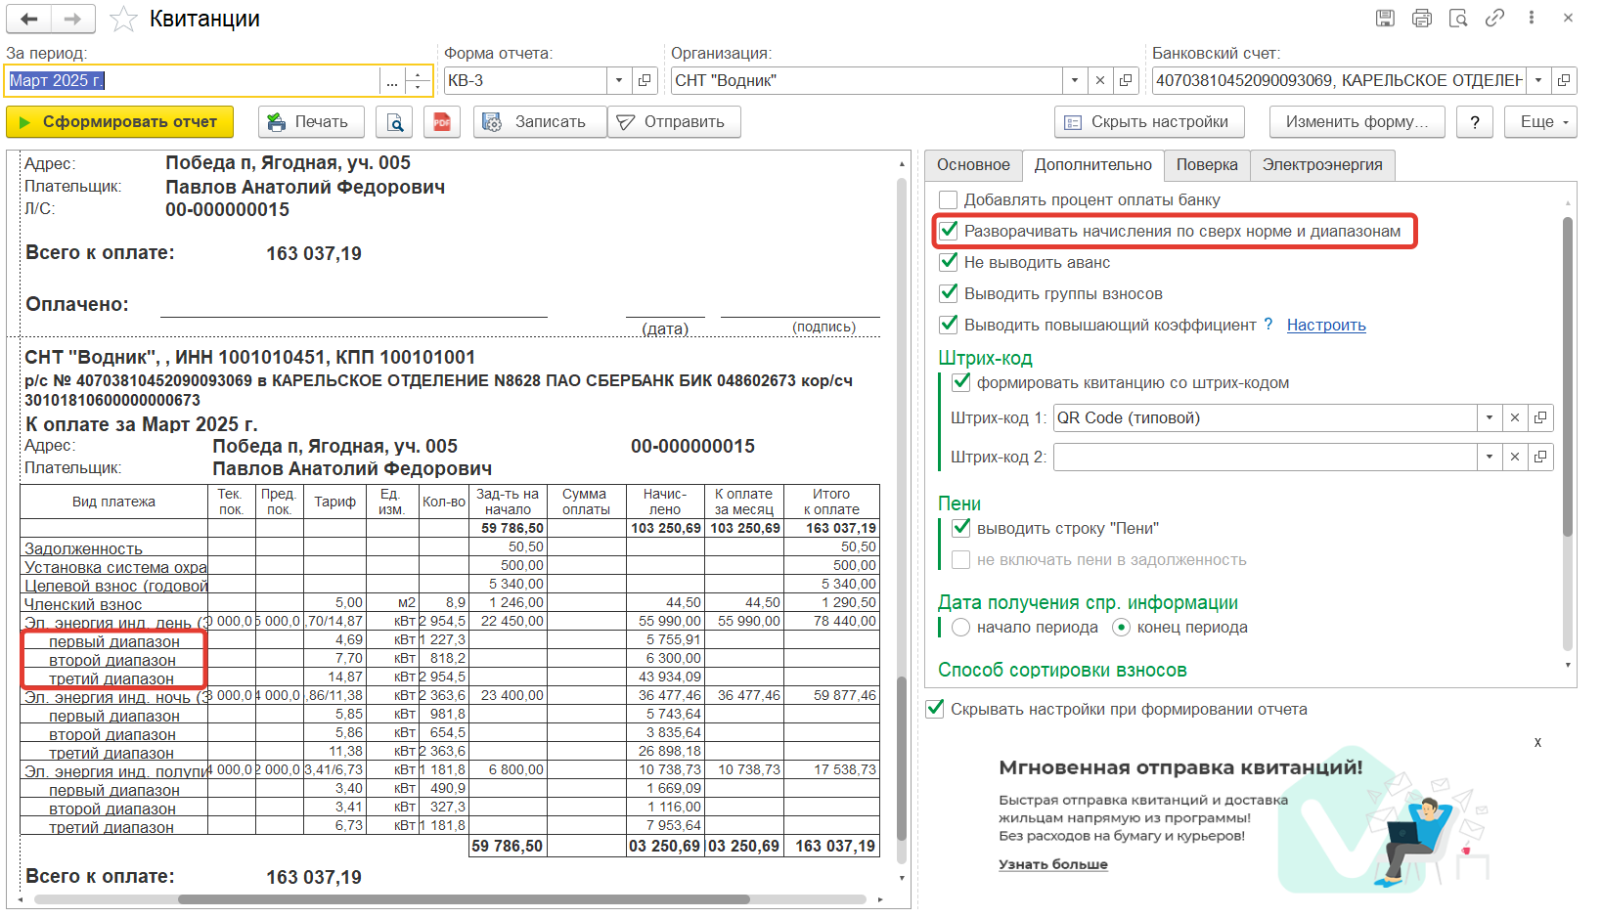Screen dimensions: 1602x918
Task: Open the Банковский счет item with square icon
Action: 1564,80
